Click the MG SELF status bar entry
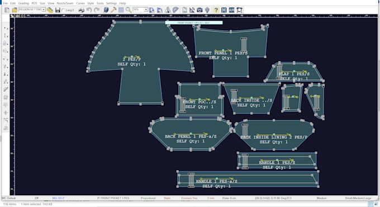 click(x=59, y=198)
